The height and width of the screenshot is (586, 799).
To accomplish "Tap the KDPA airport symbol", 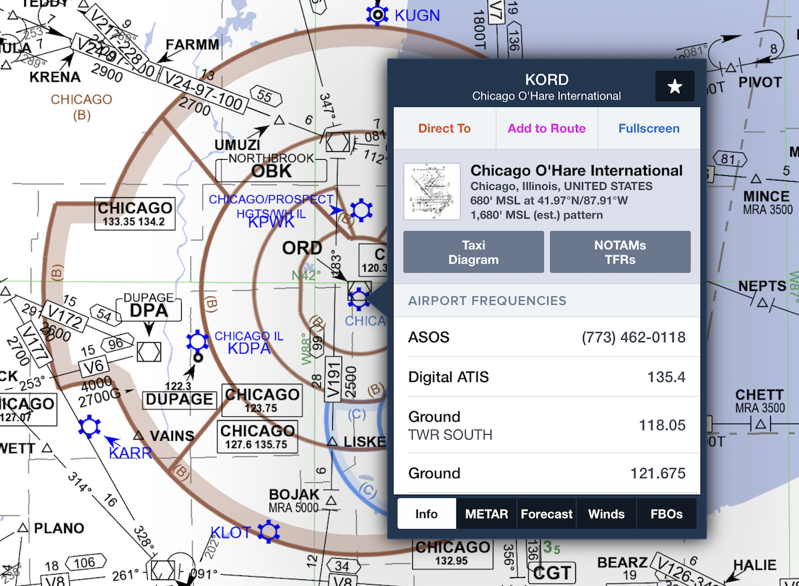I will (x=198, y=342).
